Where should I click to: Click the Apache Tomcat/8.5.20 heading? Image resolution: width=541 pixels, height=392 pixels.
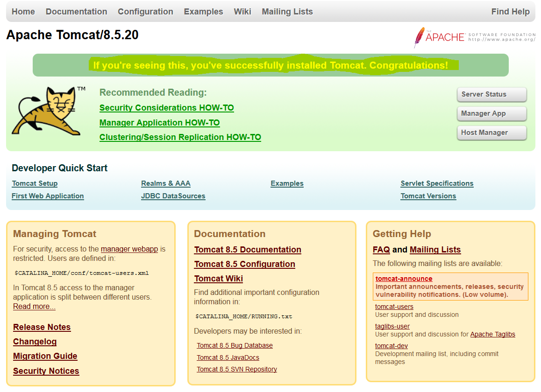click(72, 35)
